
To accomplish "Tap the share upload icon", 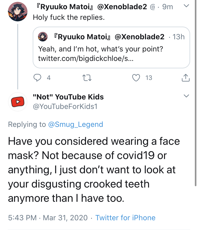I will click(x=186, y=78).
